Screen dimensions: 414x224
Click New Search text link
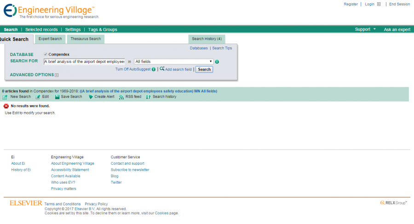(20, 97)
